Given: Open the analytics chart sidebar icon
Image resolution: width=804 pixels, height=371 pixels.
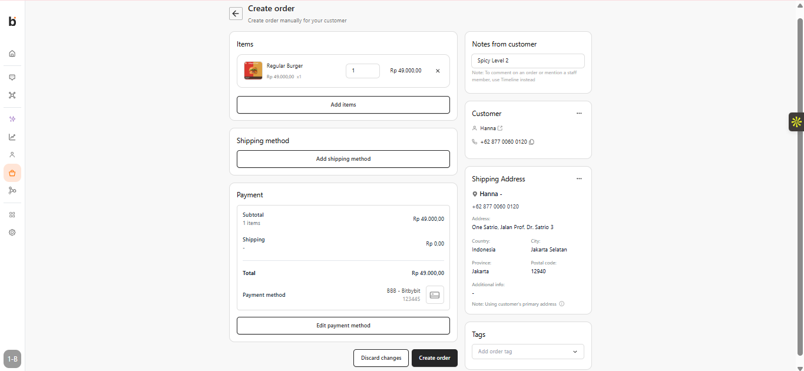Looking at the screenshot, I should pyautogui.click(x=12, y=137).
